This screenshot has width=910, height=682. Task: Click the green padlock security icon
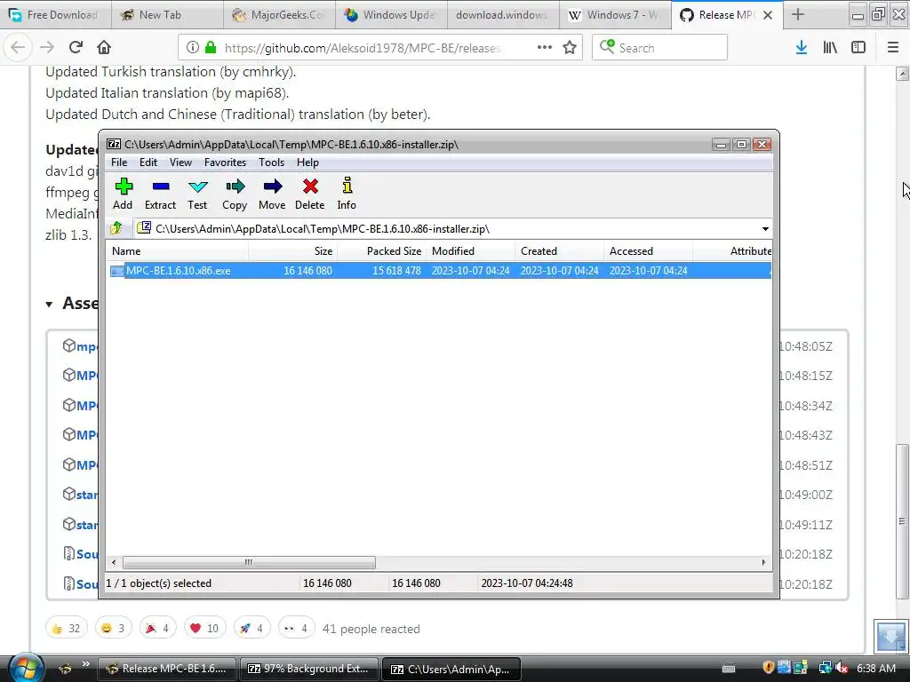pyautogui.click(x=211, y=48)
